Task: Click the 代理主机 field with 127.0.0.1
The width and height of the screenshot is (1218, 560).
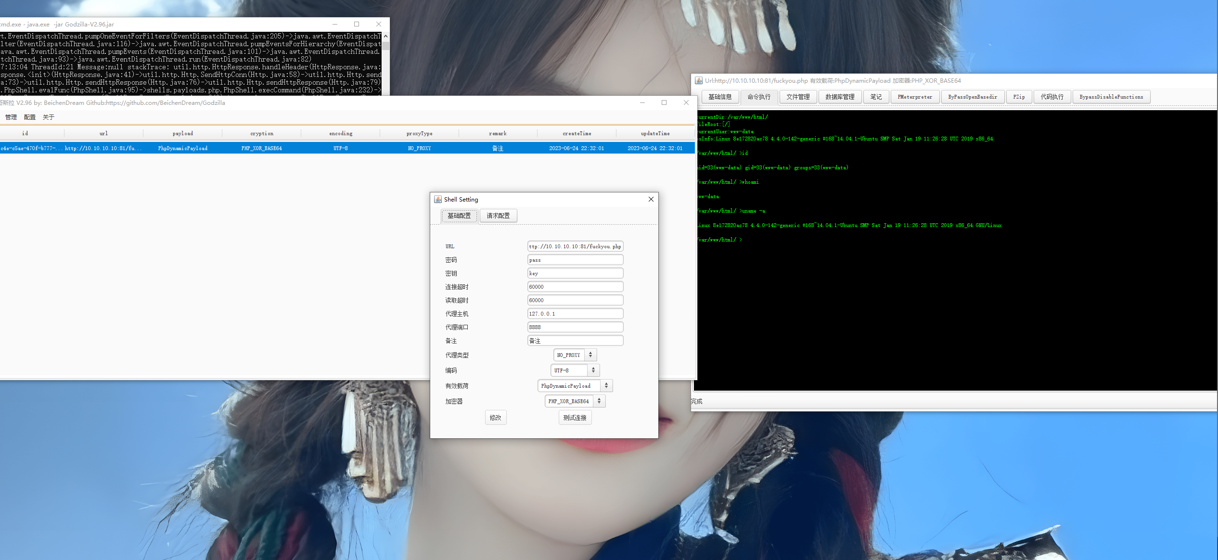Action: pyautogui.click(x=575, y=314)
